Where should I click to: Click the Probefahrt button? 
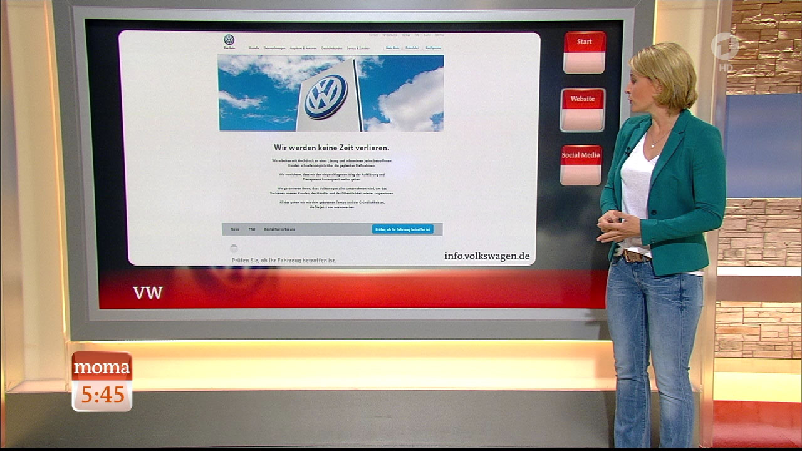[412, 48]
